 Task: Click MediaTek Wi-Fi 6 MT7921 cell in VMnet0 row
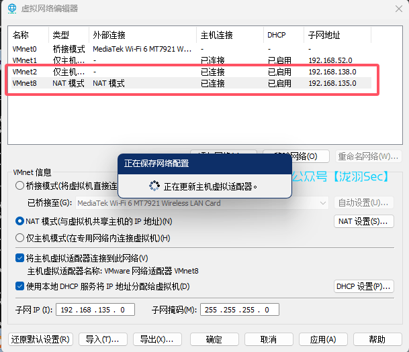142,49
